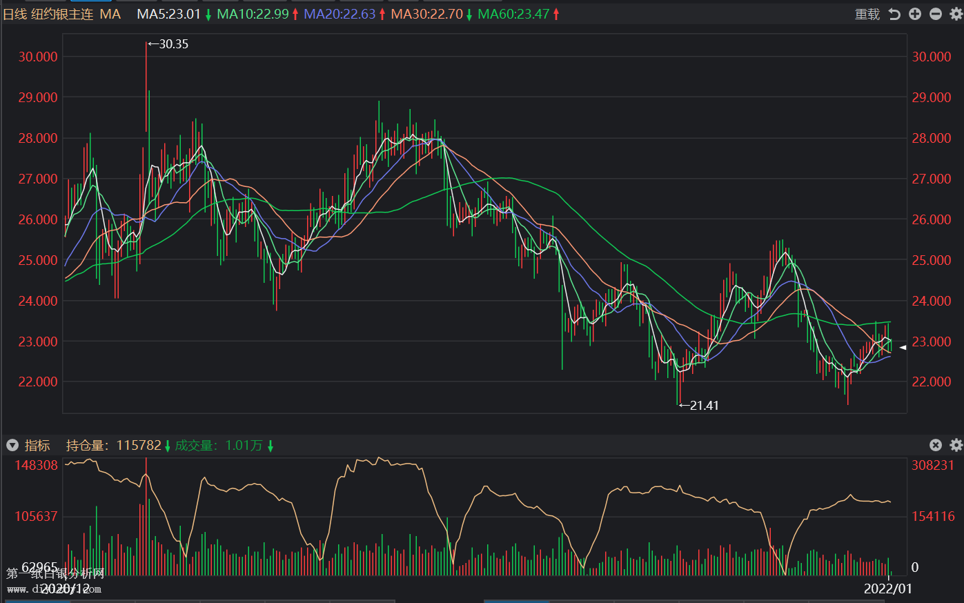Open indicator panel settings gear
The height and width of the screenshot is (603, 964).
click(x=956, y=445)
